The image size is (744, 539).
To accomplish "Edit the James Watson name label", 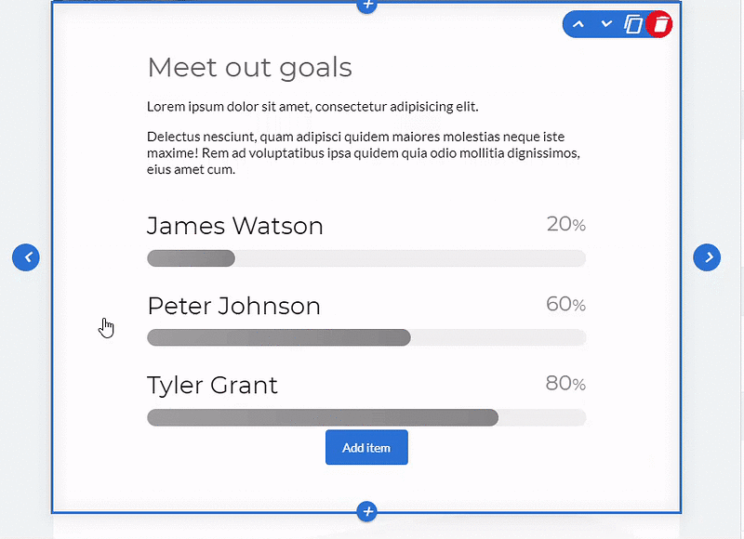I will point(235,226).
